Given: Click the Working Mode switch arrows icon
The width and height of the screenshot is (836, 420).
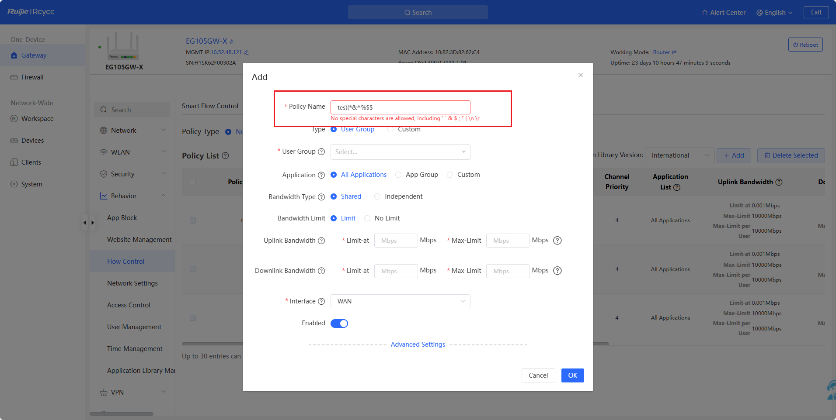Looking at the screenshot, I should point(674,52).
